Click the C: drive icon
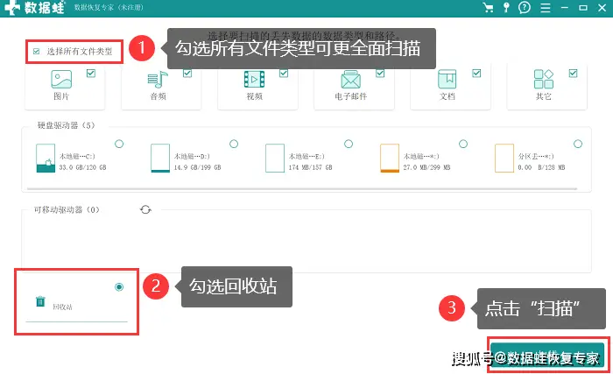 pyautogui.click(x=46, y=158)
